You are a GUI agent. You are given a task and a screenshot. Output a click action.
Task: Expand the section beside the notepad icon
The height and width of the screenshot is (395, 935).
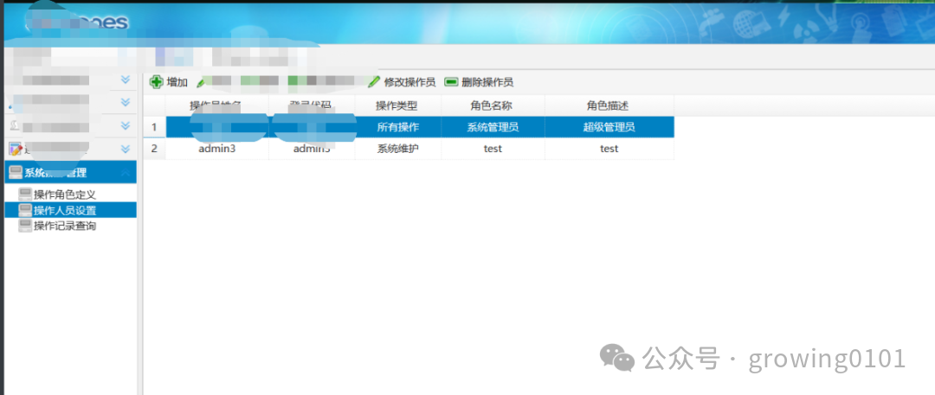pyautogui.click(x=126, y=149)
